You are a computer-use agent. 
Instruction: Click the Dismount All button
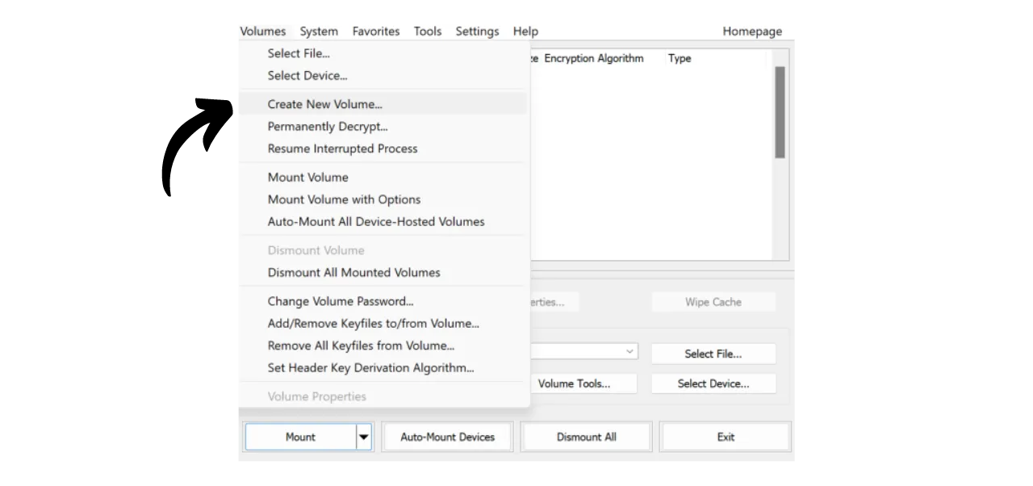click(x=587, y=437)
